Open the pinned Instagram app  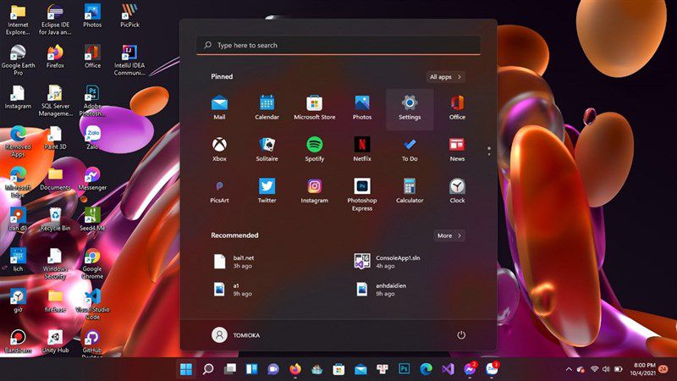[x=314, y=191]
